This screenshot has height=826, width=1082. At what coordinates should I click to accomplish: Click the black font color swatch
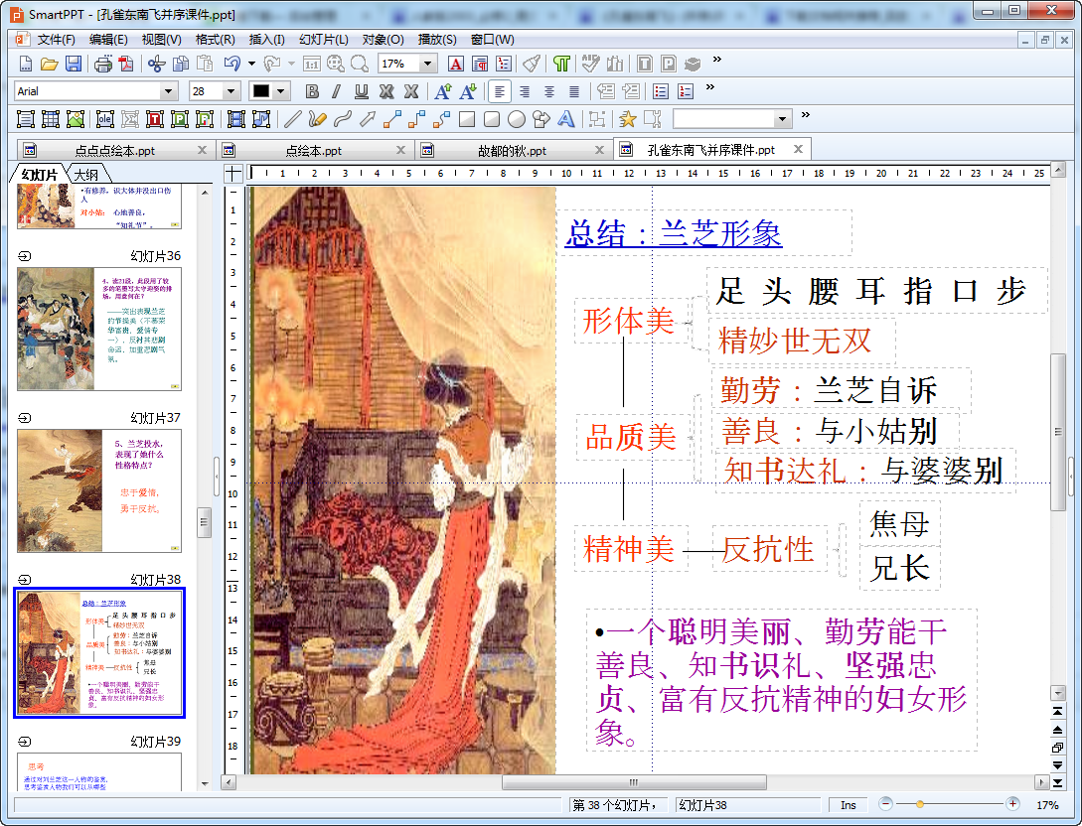261,91
